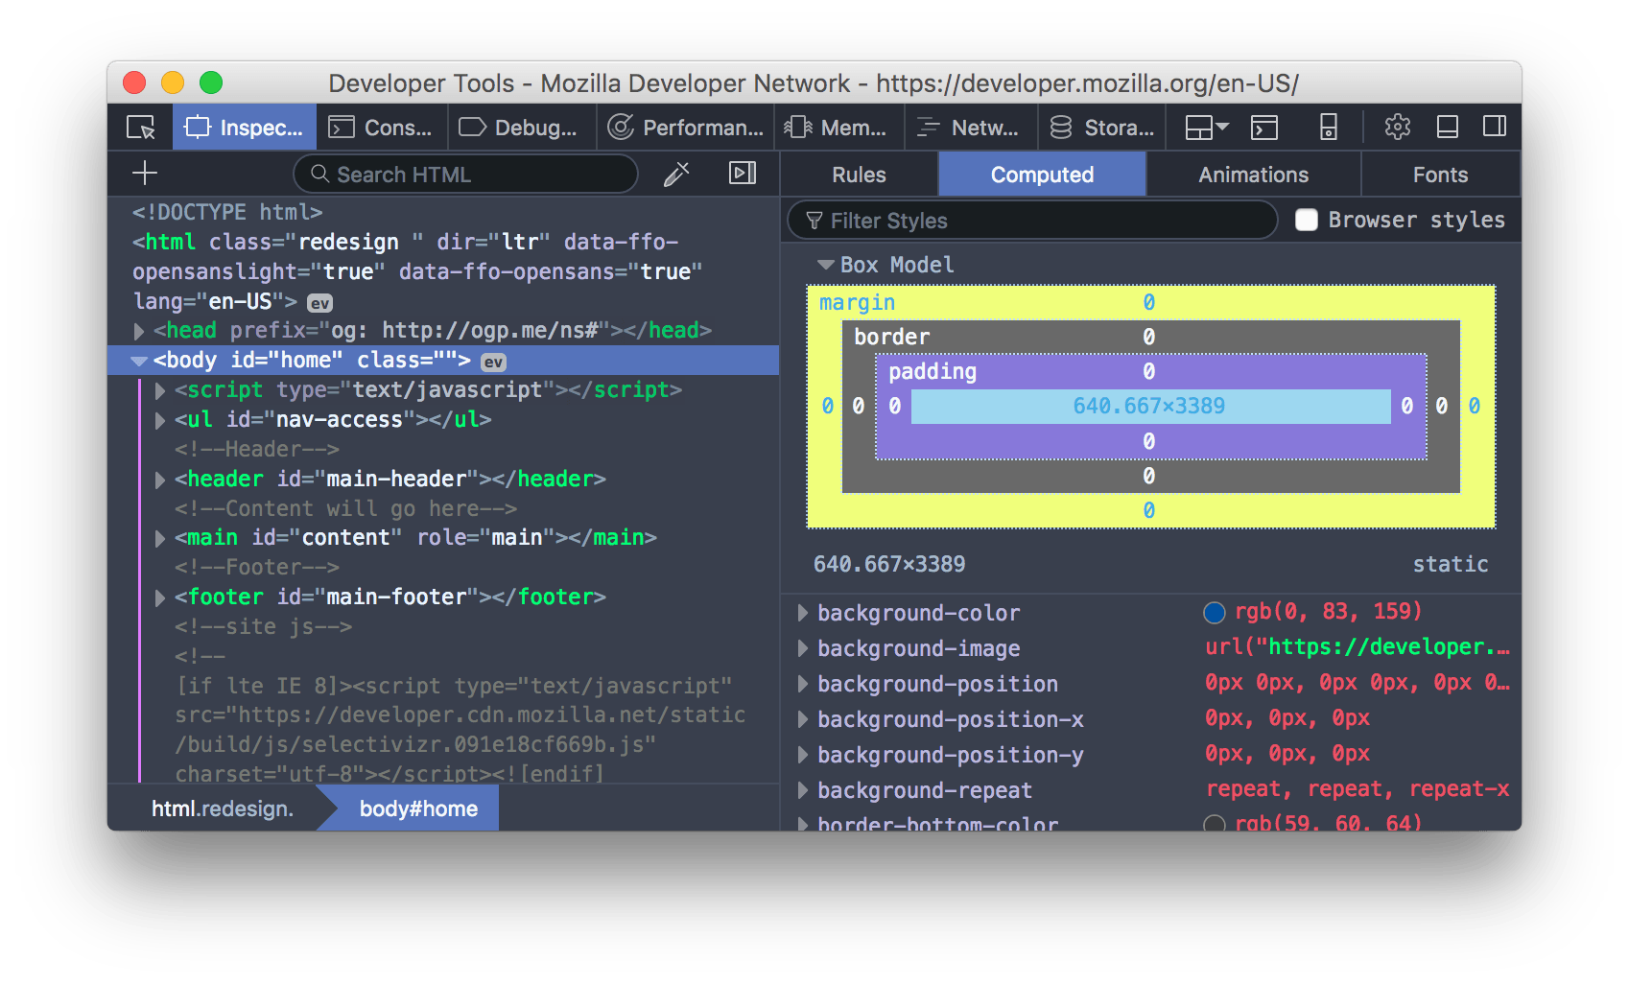
Task: Click html.redesign breadcrumb
Action: (223, 808)
